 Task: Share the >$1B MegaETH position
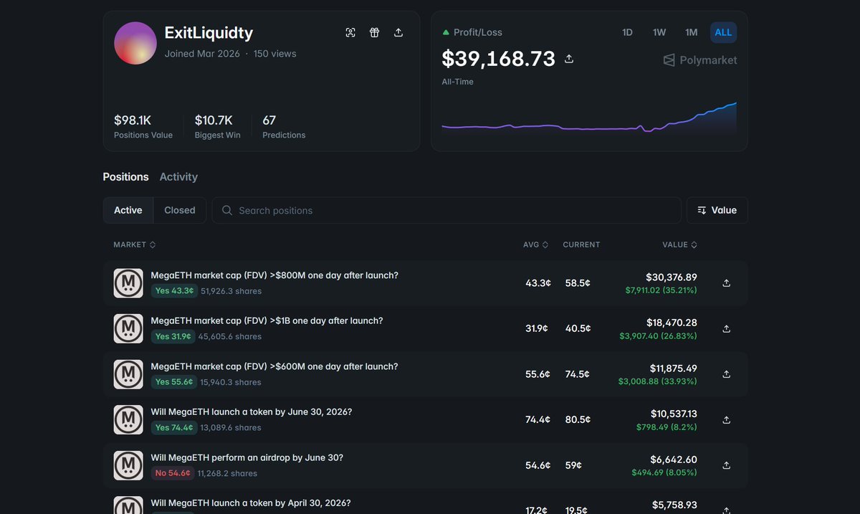pyautogui.click(x=726, y=328)
